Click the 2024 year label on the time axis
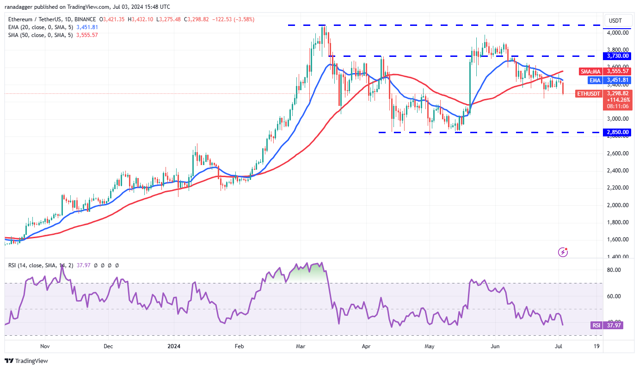Image resolution: width=639 pixels, height=369 pixels. tap(174, 346)
